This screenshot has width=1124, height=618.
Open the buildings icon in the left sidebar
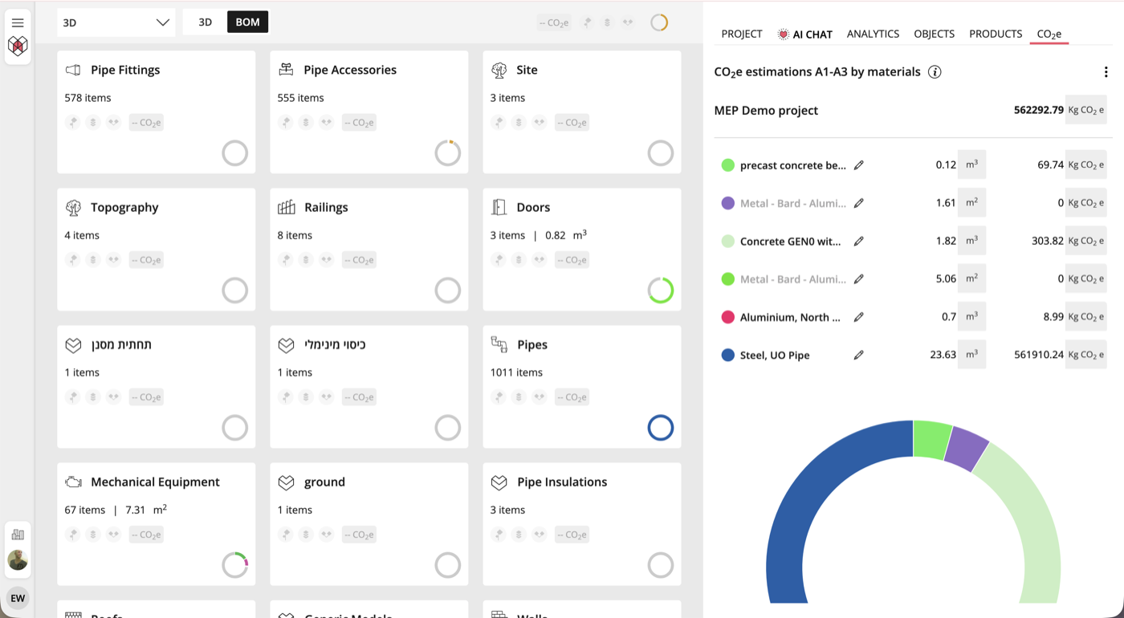[x=18, y=535]
